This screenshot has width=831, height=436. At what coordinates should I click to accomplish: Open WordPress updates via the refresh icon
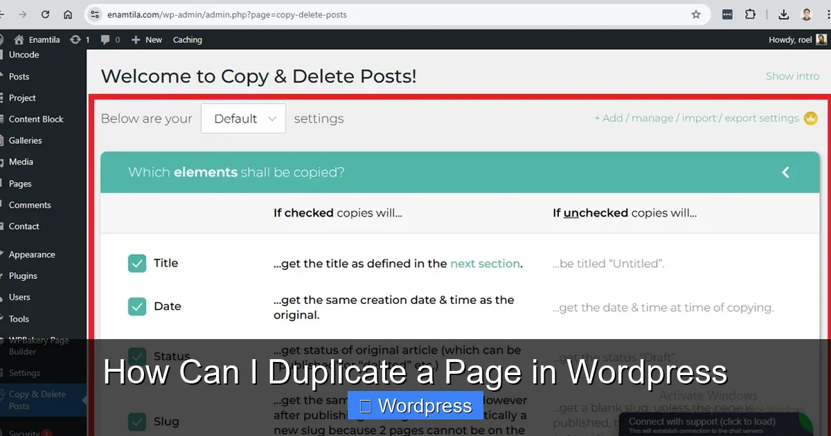pos(75,39)
